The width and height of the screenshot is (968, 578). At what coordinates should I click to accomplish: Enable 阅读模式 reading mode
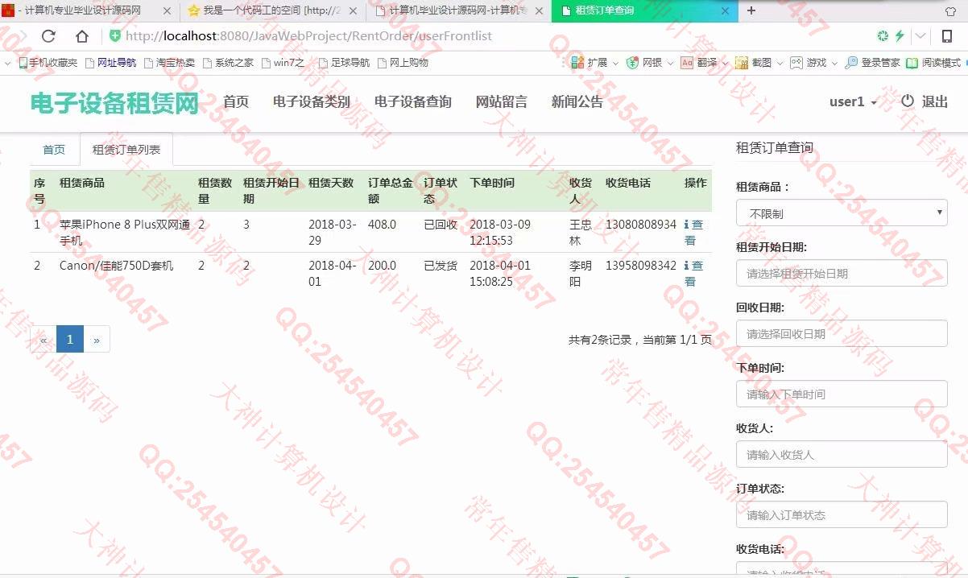click(912, 63)
